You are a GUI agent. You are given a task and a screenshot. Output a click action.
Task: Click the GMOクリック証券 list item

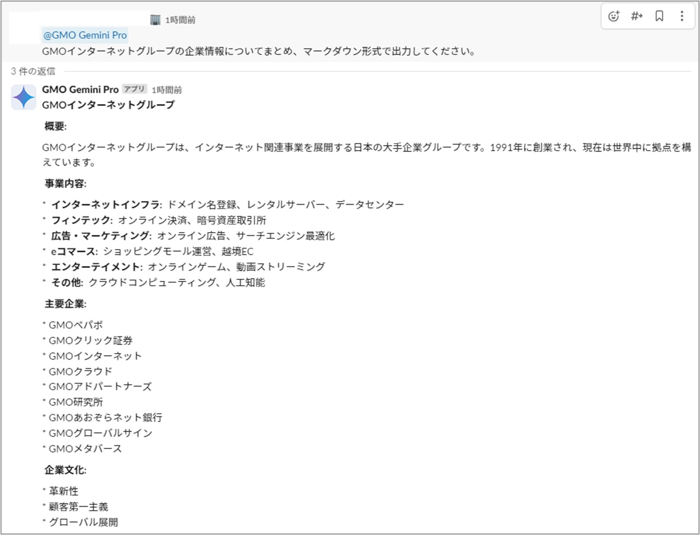tap(88, 341)
